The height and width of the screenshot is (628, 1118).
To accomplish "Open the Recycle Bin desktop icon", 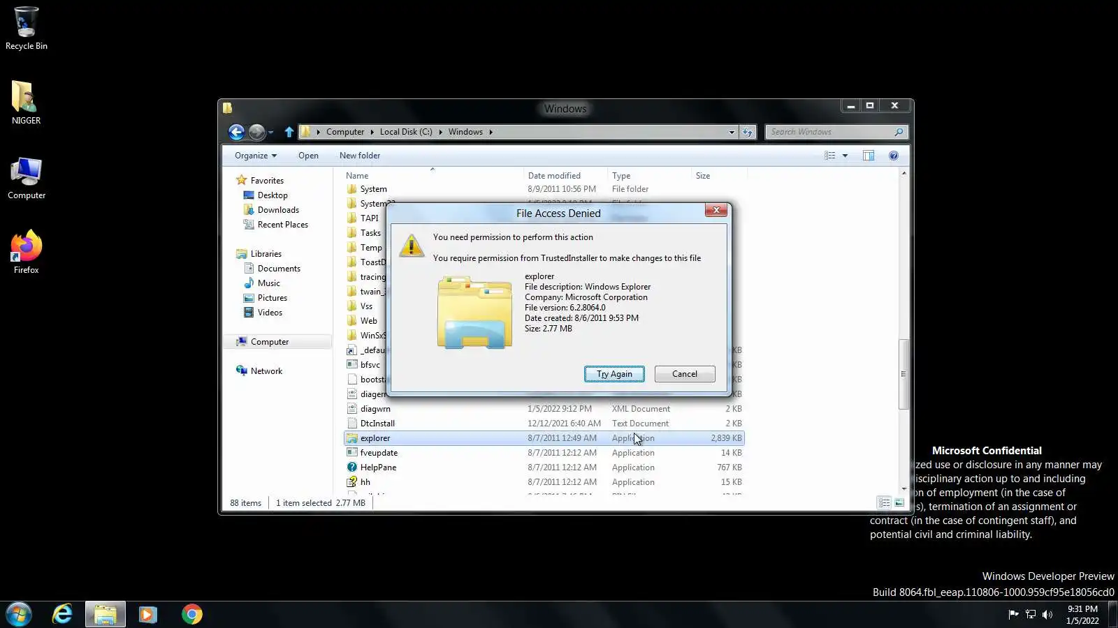I will [x=26, y=28].
